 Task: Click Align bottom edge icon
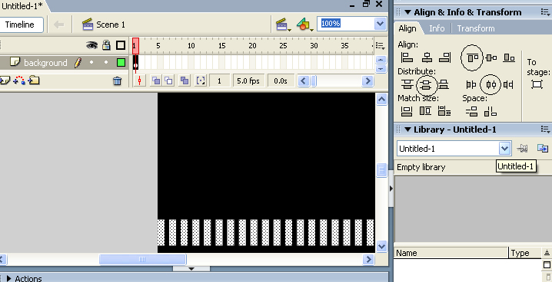tap(509, 57)
